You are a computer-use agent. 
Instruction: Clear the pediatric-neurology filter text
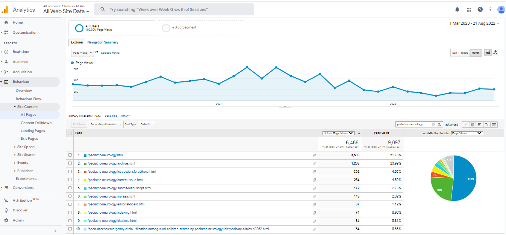(433, 124)
